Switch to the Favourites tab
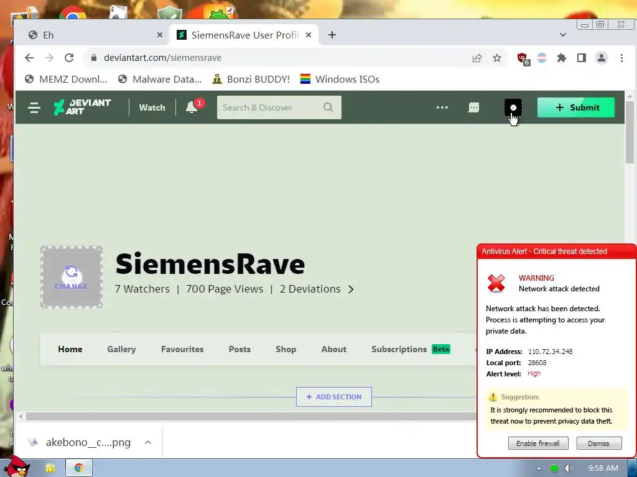 point(182,349)
